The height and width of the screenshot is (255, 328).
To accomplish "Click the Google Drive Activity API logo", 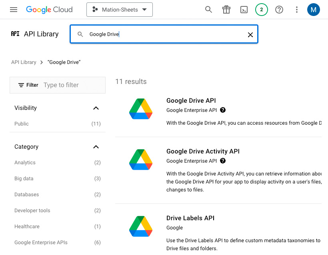I will pyautogui.click(x=141, y=159).
